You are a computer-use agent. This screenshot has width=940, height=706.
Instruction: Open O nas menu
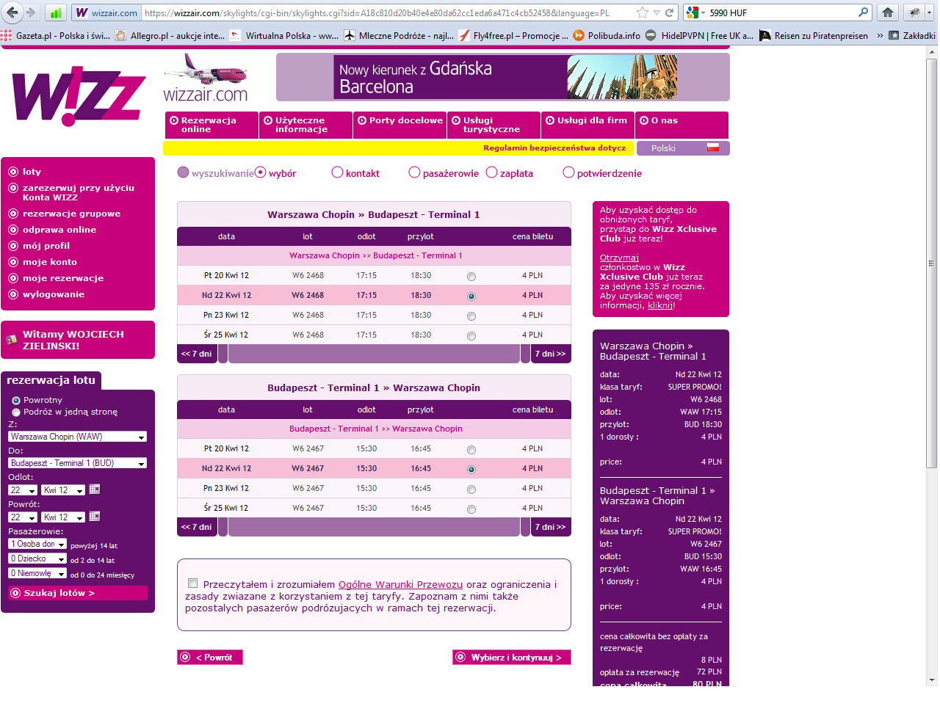coord(681,125)
